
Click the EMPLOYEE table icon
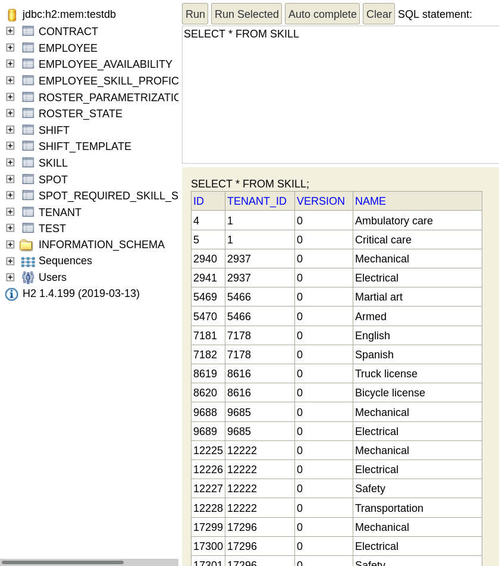[x=28, y=48]
